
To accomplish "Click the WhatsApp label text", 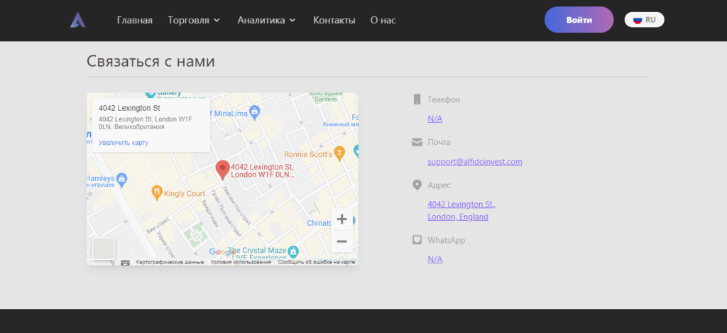I will click(446, 240).
